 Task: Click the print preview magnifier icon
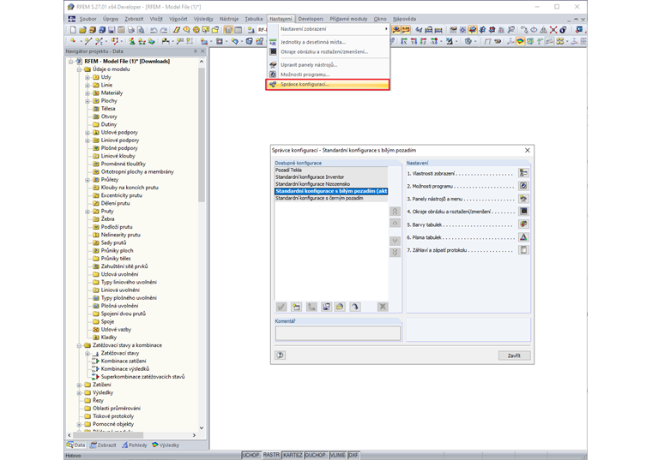(141, 29)
